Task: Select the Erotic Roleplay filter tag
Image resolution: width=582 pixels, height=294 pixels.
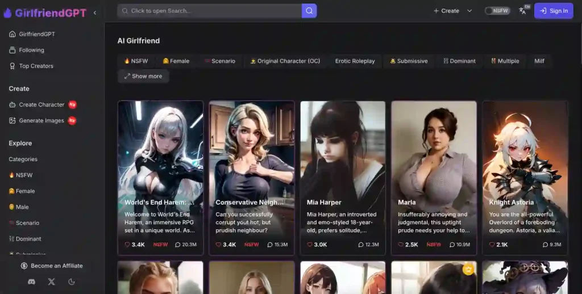Action: [x=355, y=61]
